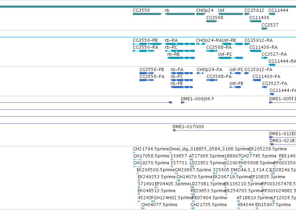Select the CG11444 gene arrow

click(x=272, y=14)
